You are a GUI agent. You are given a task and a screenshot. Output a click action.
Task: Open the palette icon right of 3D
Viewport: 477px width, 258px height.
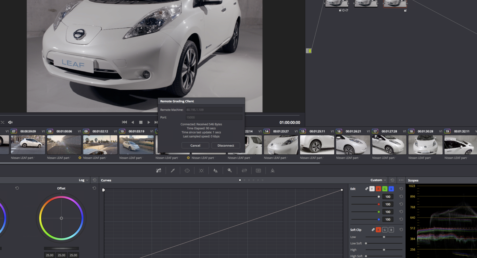click(x=272, y=171)
